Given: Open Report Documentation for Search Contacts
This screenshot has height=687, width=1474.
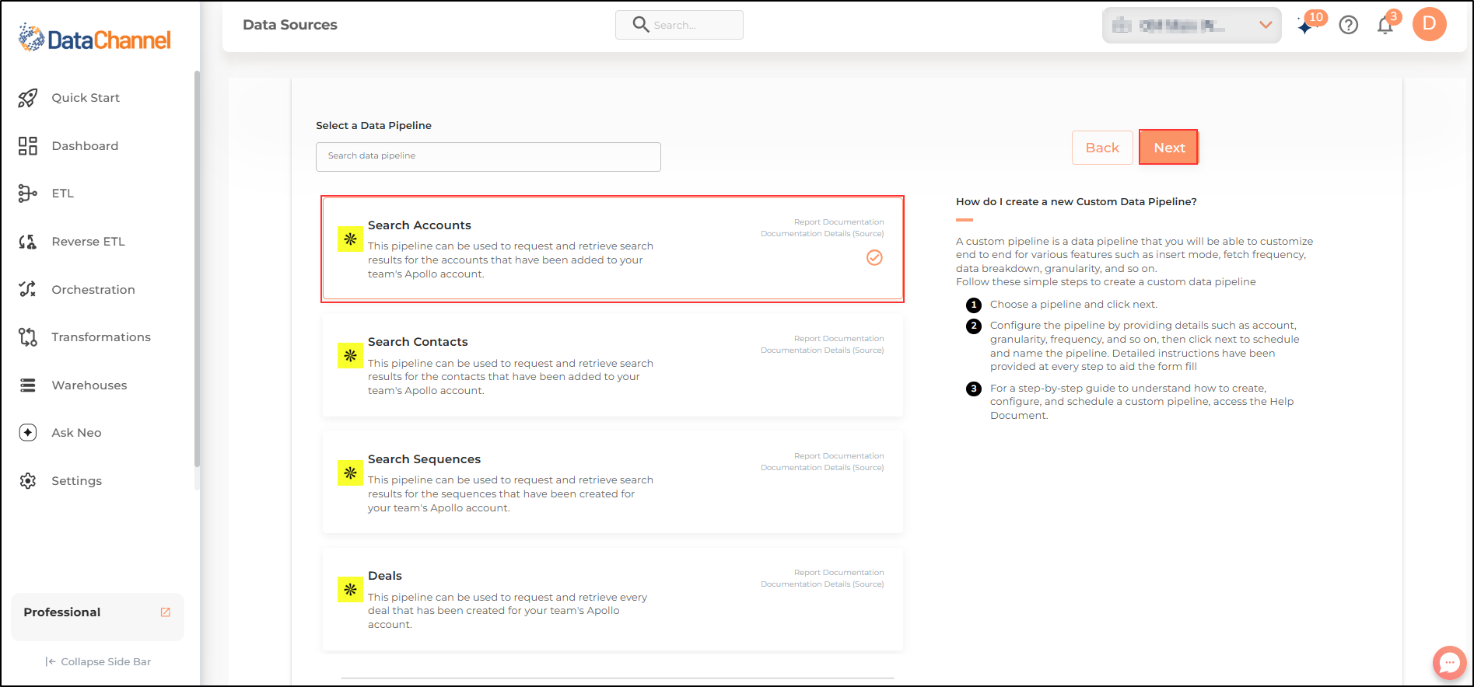Looking at the screenshot, I should tap(839, 339).
